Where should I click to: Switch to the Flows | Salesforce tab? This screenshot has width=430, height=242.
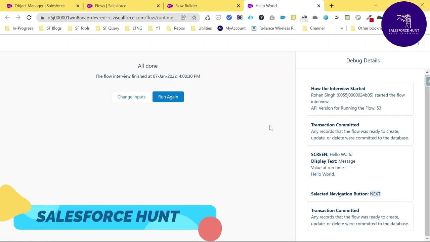tap(111, 6)
